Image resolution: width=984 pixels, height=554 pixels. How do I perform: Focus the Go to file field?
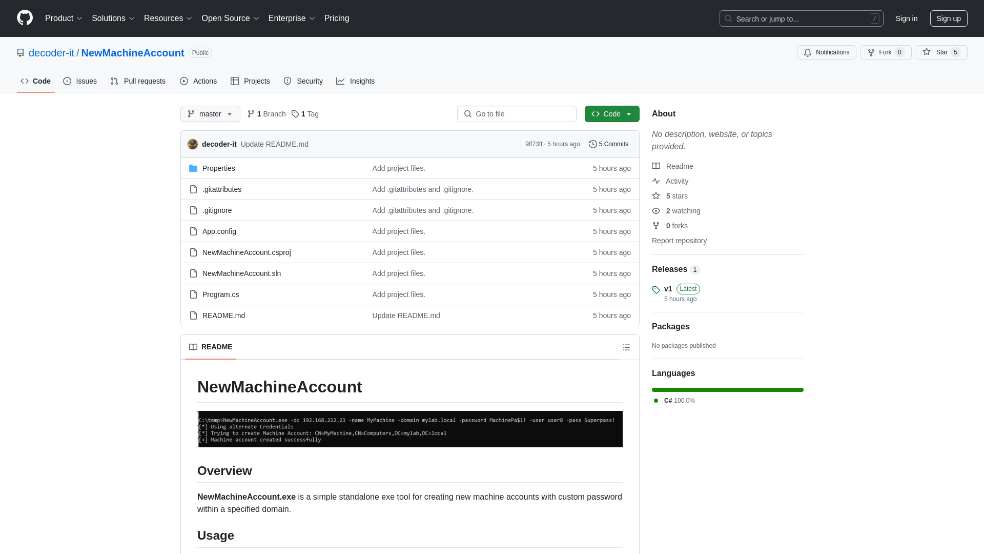click(x=517, y=114)
